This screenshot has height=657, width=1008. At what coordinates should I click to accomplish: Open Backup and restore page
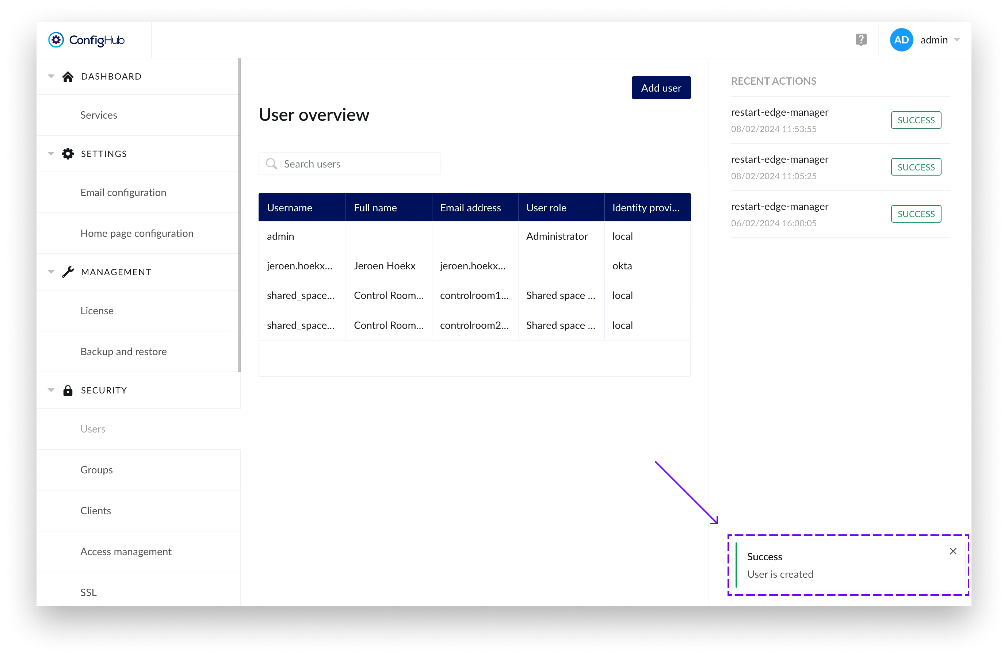coord(123,352)
